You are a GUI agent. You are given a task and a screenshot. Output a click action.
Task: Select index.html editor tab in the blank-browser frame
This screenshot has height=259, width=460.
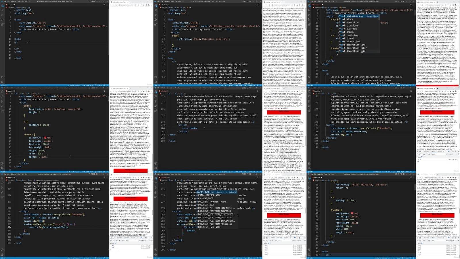[11, 5]
